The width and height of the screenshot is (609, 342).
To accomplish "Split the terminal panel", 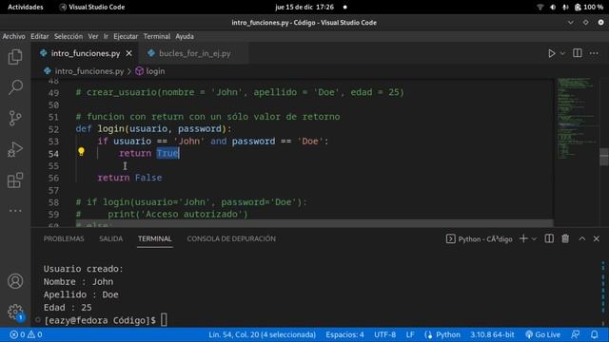I will (x=549, y=238).
